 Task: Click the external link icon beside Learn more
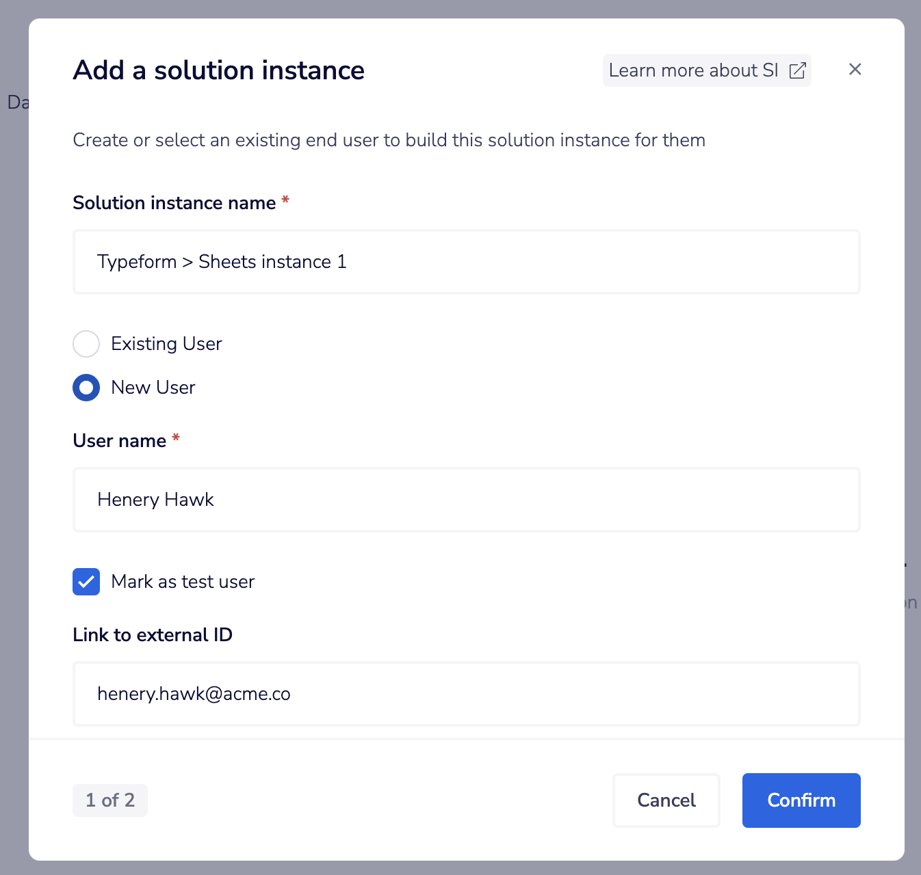797,70
